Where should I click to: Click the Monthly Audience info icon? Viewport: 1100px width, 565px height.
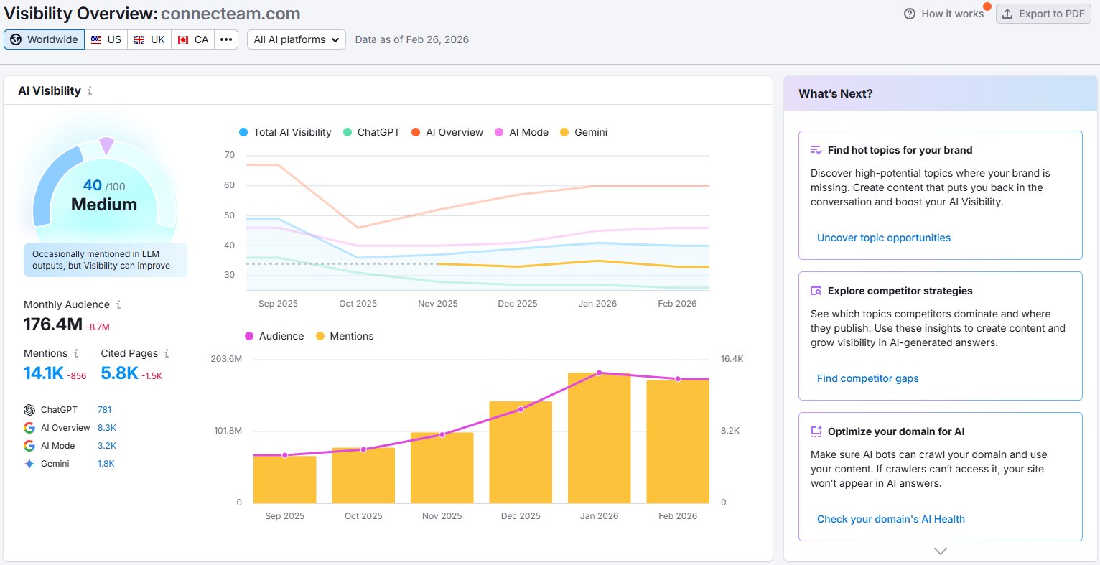(118, 305)
